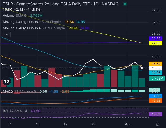Select the MACD 12 26 close 9 legend
Viewport: 166px width, 128px height.
pyautogui.click(x=19, y=91)
